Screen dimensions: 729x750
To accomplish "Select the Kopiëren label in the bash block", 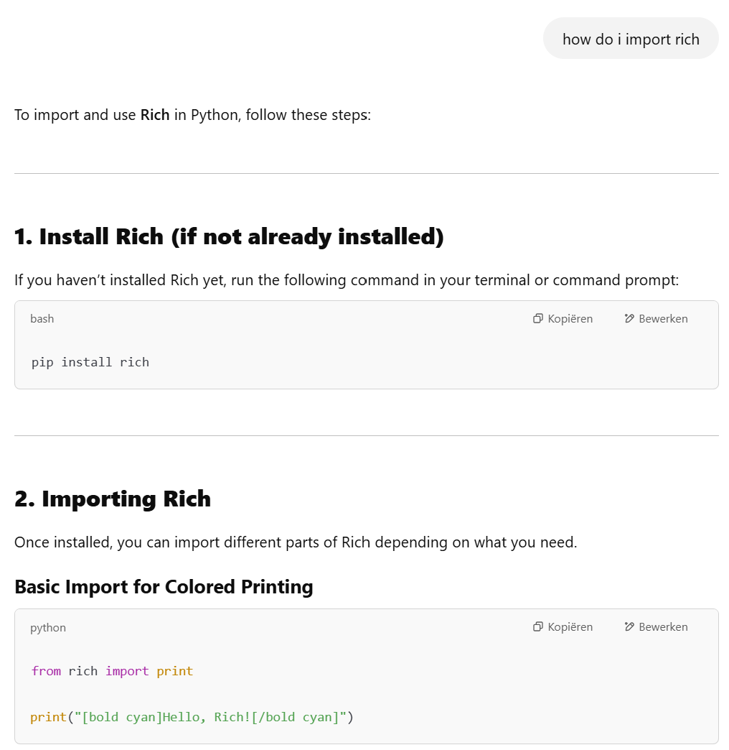I will (x=570, y=318).
